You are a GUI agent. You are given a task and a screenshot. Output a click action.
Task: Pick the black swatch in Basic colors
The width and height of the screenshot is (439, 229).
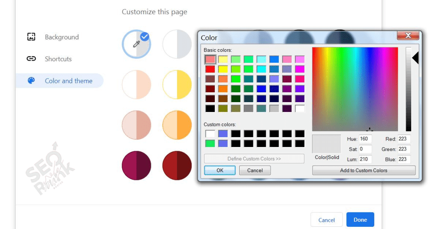point(210,108)
